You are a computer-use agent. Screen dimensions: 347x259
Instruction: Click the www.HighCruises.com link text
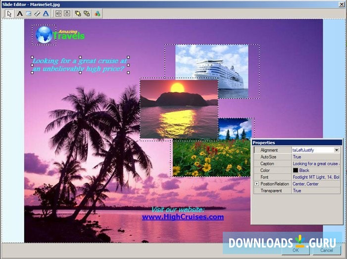[x=183, y=217]
